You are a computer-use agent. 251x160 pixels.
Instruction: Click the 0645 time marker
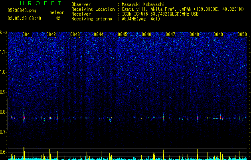point(123,34)
